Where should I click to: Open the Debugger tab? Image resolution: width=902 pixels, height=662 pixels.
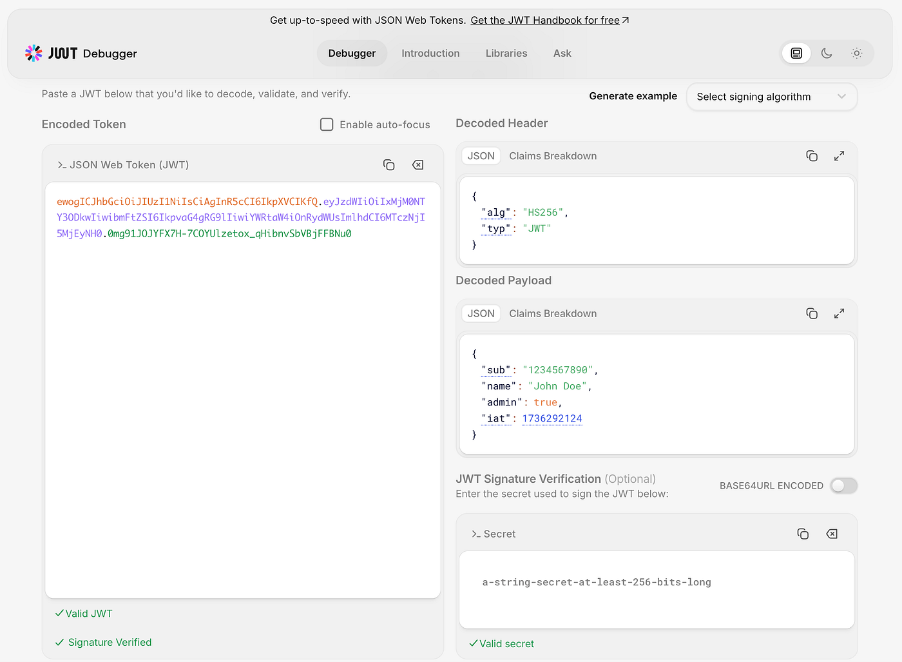point(352,54)
